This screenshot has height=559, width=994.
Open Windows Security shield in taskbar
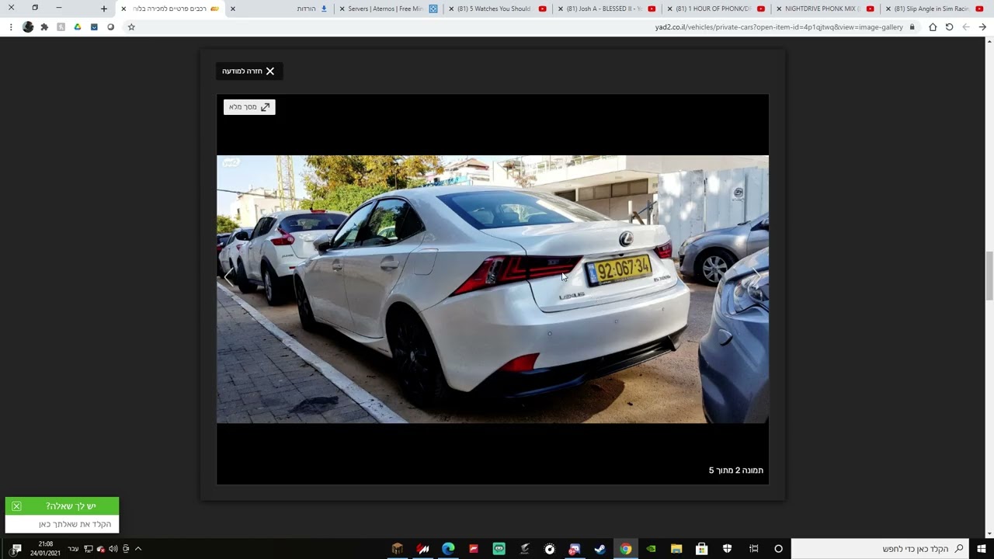[x=727, y=549]
